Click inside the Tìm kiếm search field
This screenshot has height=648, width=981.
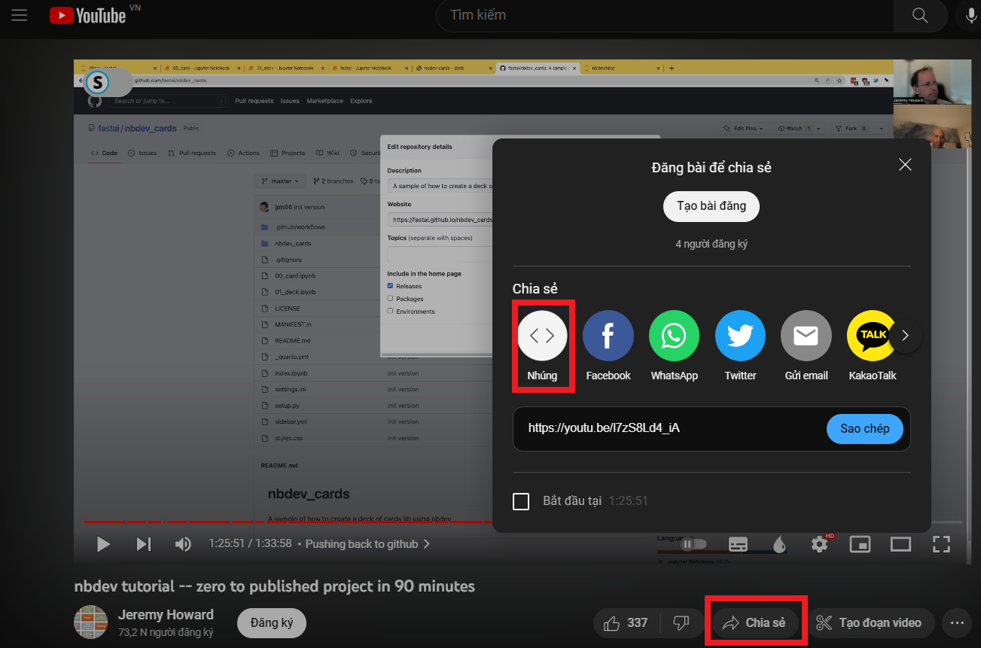coord(665,15)
